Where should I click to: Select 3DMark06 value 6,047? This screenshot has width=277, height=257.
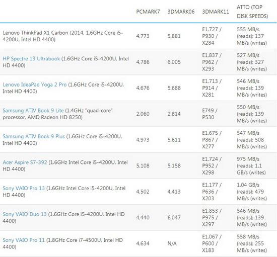click(174, 218)
